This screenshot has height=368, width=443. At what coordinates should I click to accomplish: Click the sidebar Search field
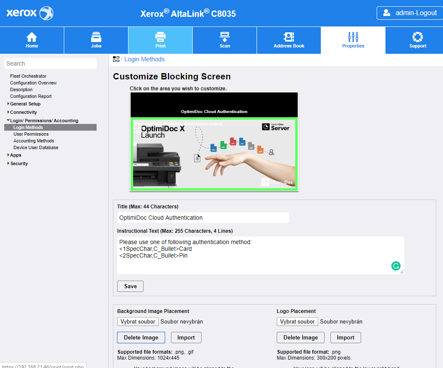click(x=50, y=63)
